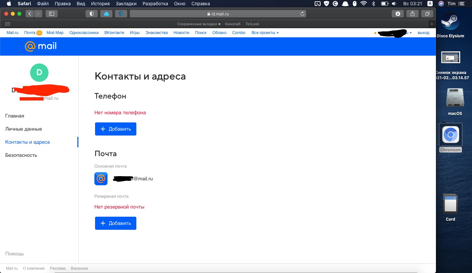Image resolution: width=472 pixels, height=273 pixels.
Task: Click the выход logout link
Action: (423, 33)
